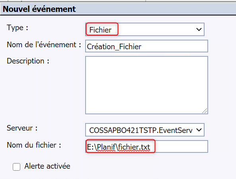
Task: Click inside the empty Description text area
Action: tap(146, 85)
